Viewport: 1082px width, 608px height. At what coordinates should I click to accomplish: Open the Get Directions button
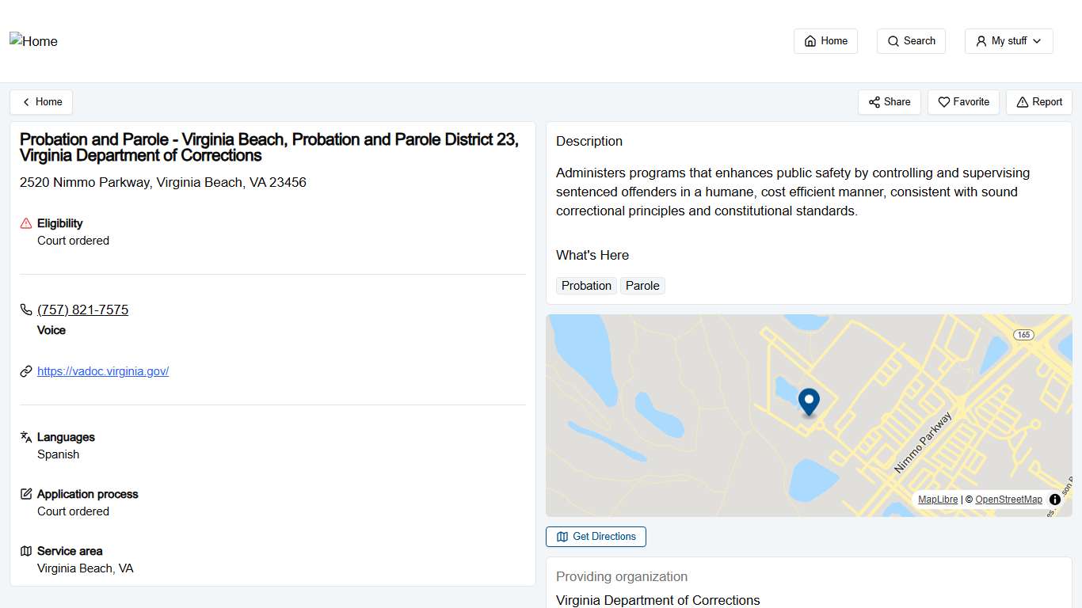pos(596,537)
